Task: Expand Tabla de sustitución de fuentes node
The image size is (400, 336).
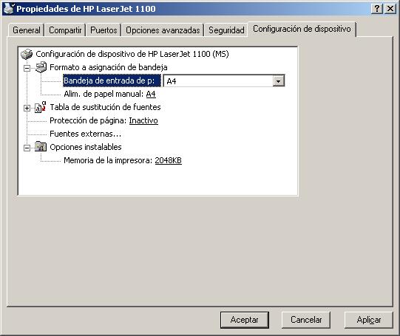Action: tap(27, 108)
